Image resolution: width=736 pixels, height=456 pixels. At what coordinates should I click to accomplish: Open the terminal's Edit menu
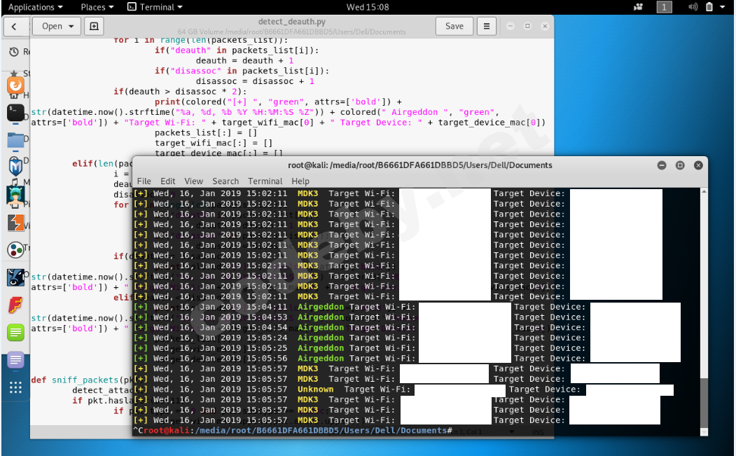click(x=167, y=181)
